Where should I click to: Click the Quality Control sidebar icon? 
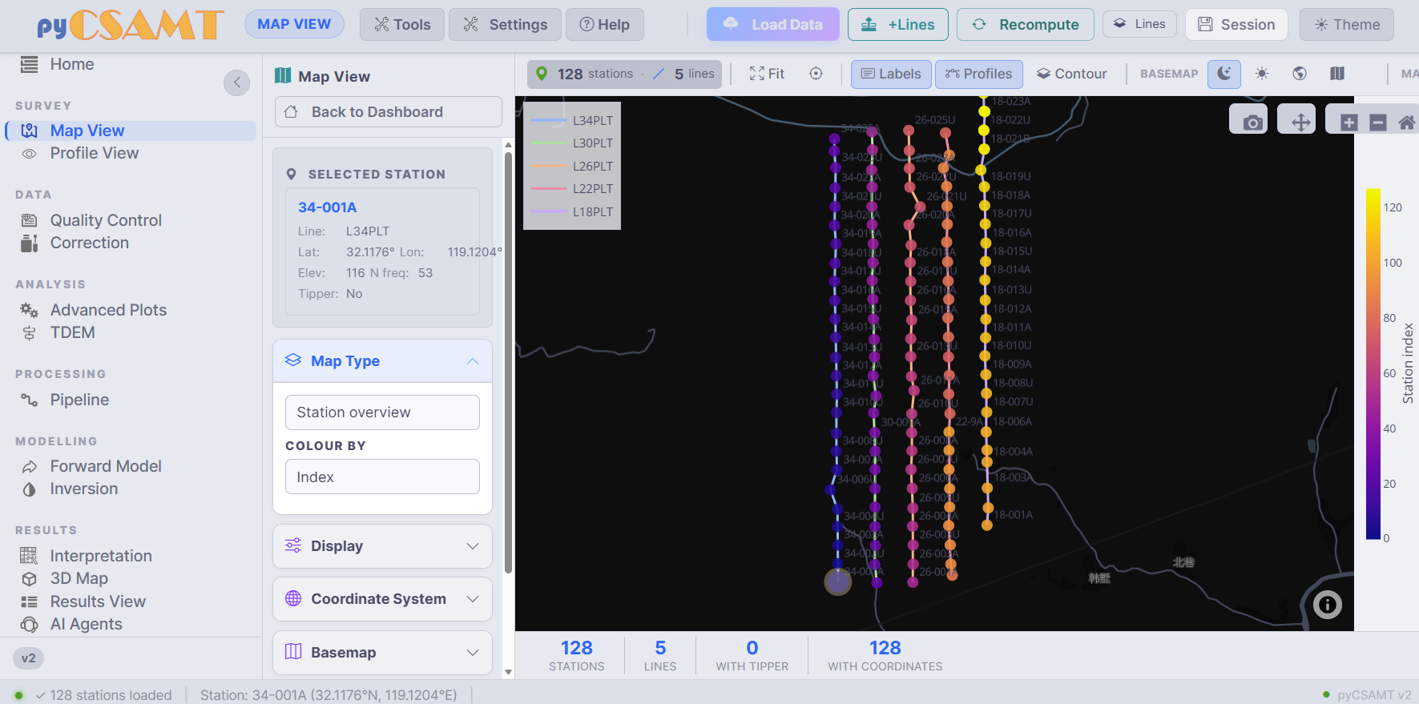(x=29, y=220)
